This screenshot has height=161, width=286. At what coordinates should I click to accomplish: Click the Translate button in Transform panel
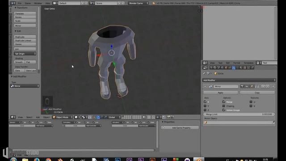[25, 13]
